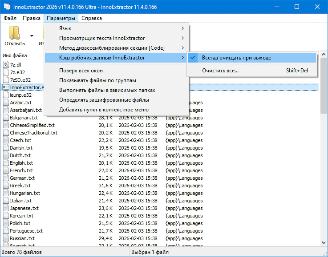This screenshot has width=328, height=257.
Task: Click the InnoExtractor executable file icon
Action: (x=6, y=87)
